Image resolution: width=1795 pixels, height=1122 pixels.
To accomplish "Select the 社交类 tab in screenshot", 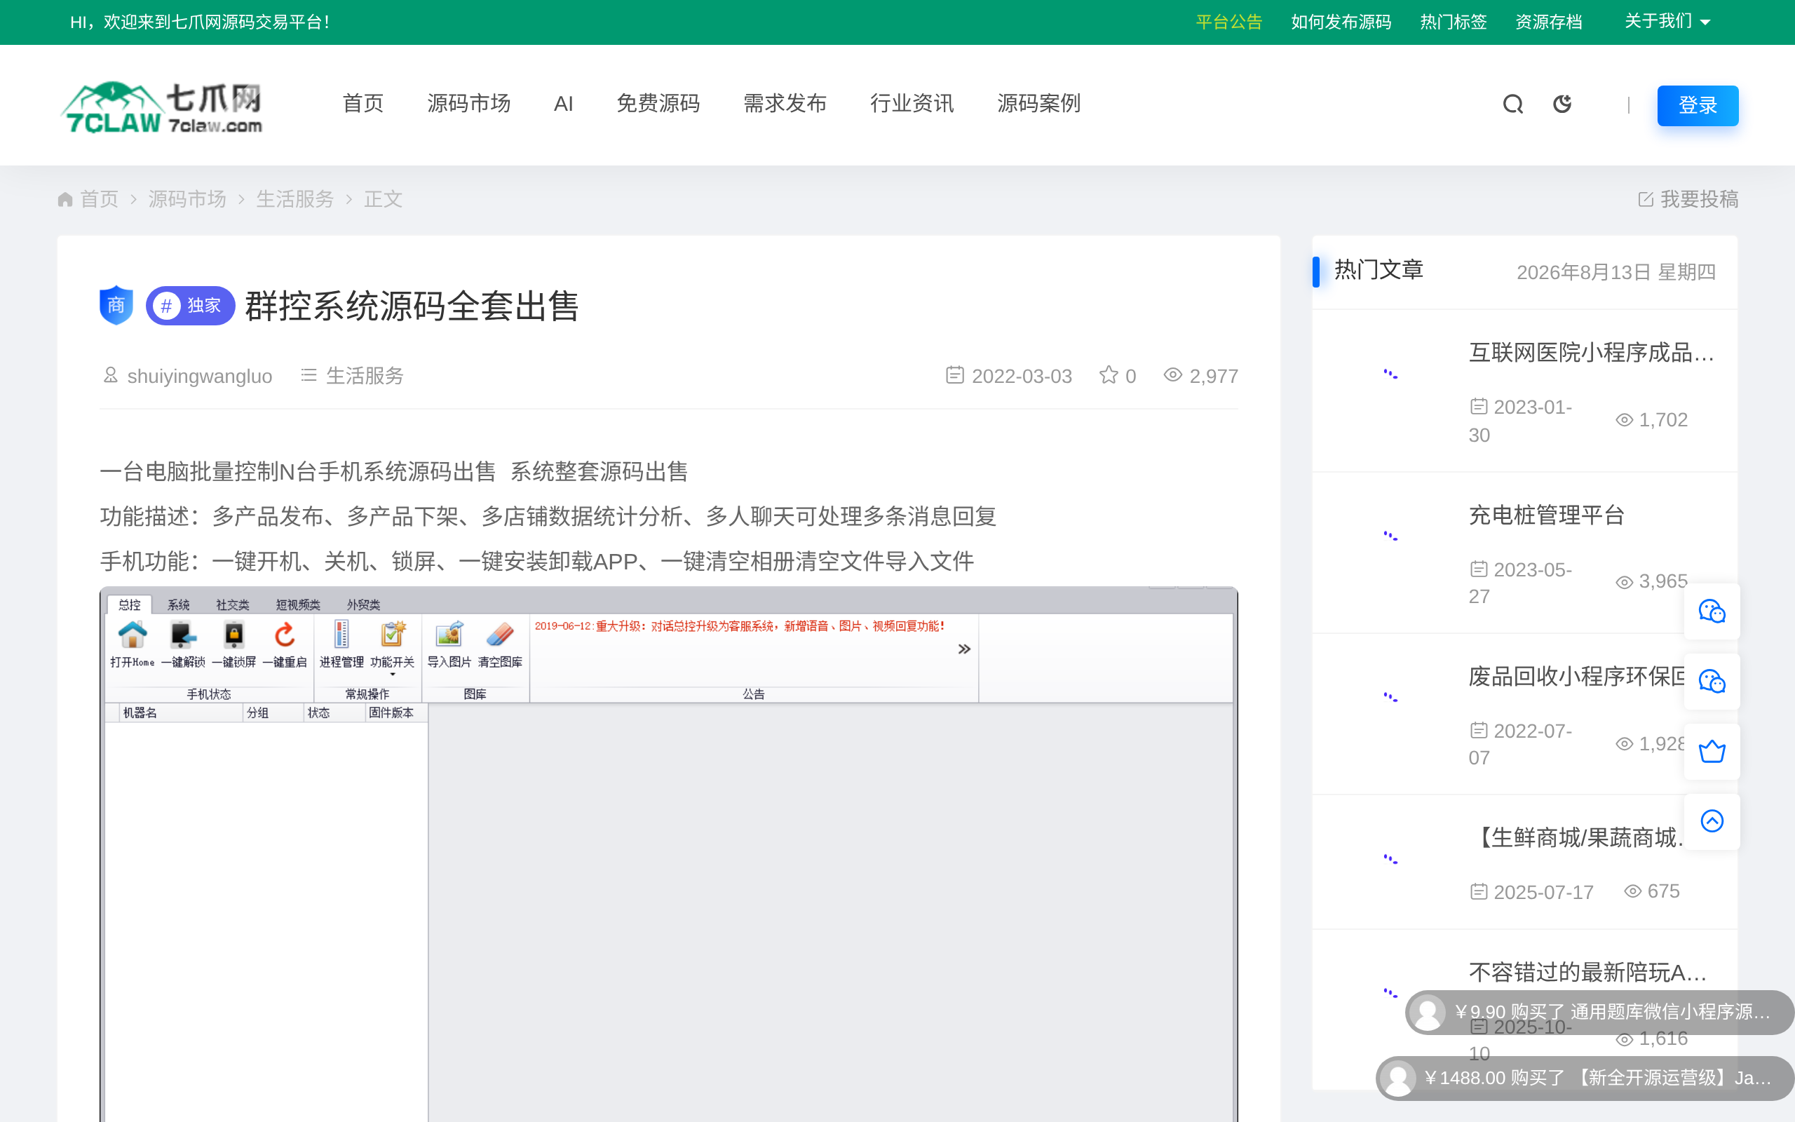I will 233,604.
